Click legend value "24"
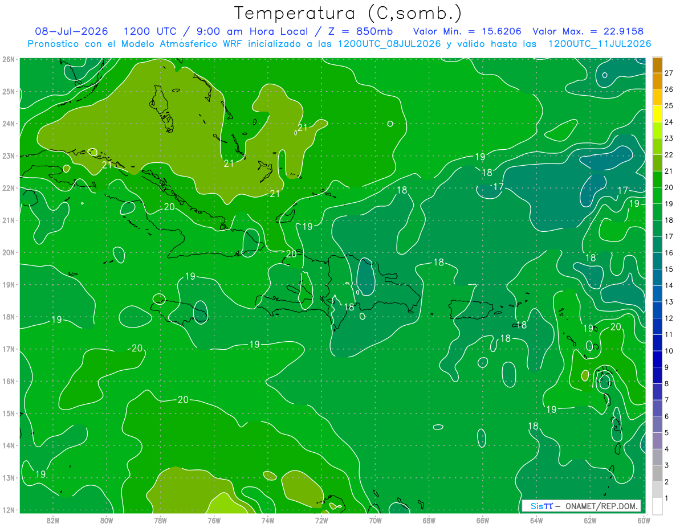 pos(669,122)
